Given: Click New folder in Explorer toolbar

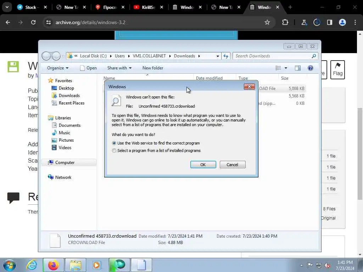Looking at the screenshot, I should 153,68.
